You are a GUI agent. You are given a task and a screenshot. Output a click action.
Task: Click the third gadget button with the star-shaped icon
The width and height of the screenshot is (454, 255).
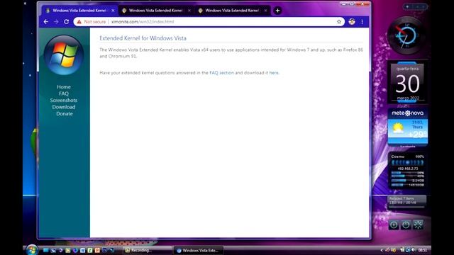coord(418,225)
